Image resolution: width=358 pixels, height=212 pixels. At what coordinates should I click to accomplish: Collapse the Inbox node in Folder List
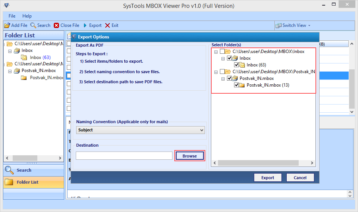coord(10,51)
